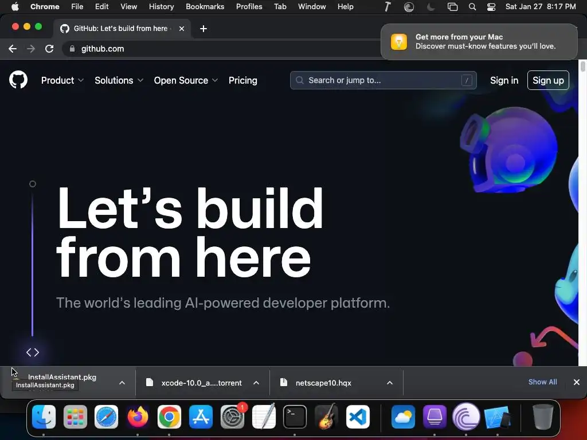Screen dimensions: 587x440
Task: Click the Sign up button
Action: 548,80
